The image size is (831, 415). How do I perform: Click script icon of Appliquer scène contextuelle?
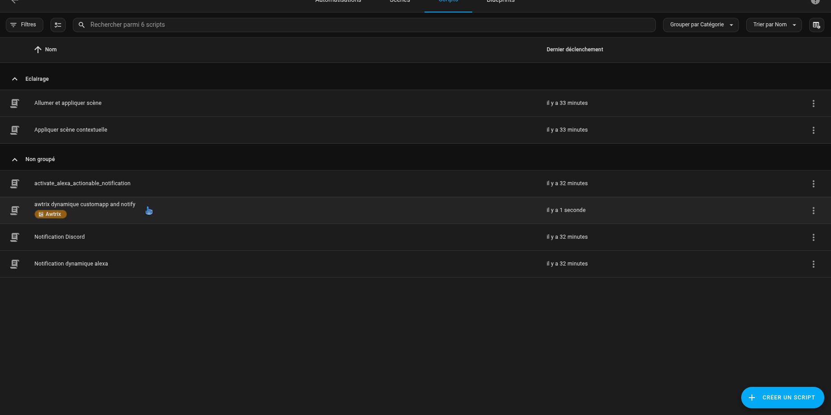tap(15, 130)
